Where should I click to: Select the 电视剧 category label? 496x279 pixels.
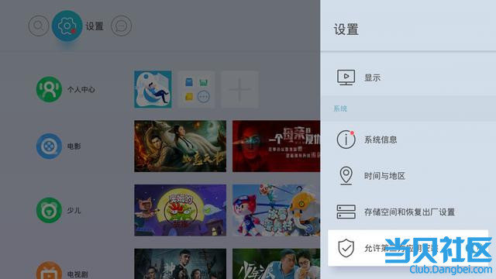[77, 274]
